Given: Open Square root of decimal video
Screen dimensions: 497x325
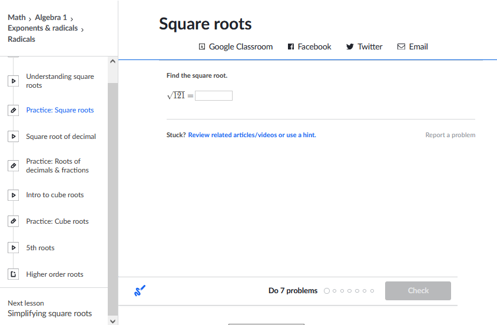Looking at the screenshot, I should click(x=61, y=137).
